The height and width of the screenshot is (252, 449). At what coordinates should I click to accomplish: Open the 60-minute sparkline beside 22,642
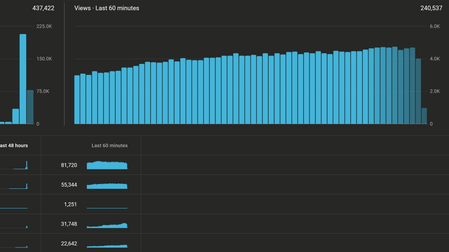click(x=107, y=246)
